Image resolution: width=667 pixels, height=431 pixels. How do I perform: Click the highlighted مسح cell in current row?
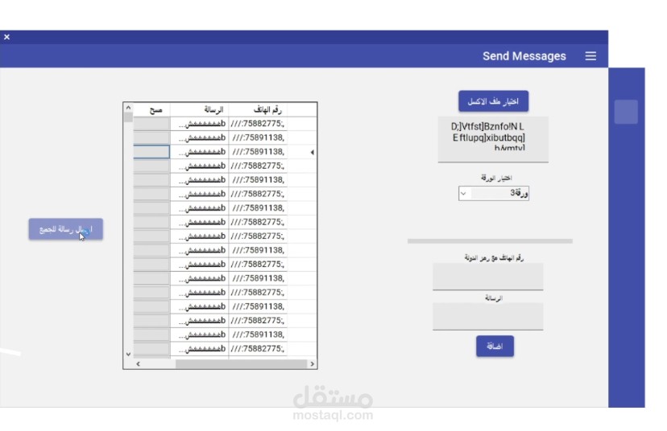point(151,152)
